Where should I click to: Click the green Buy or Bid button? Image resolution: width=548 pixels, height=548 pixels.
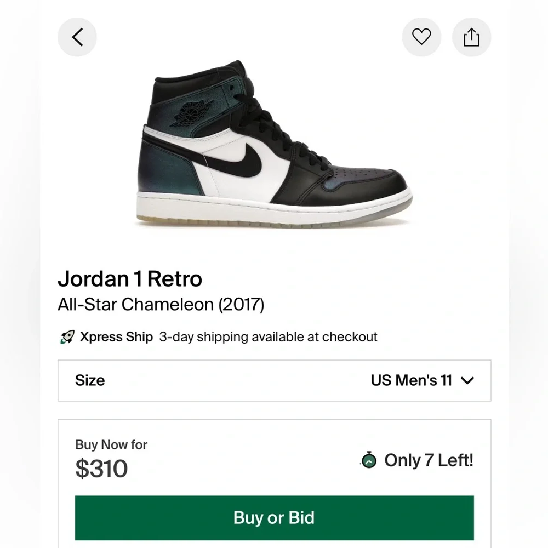275,518
